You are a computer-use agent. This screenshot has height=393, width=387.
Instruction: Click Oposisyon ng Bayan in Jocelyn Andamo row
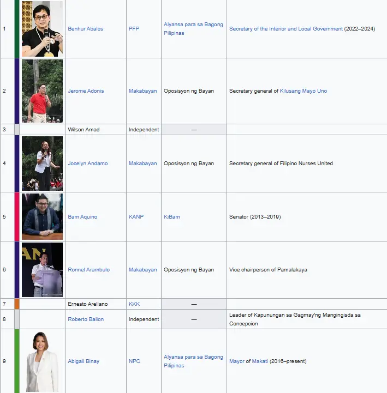[189, 163]
